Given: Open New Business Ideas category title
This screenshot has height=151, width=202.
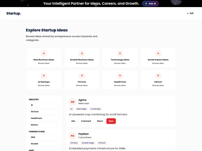Looking at the screenshot, I should tap(44, 60).
